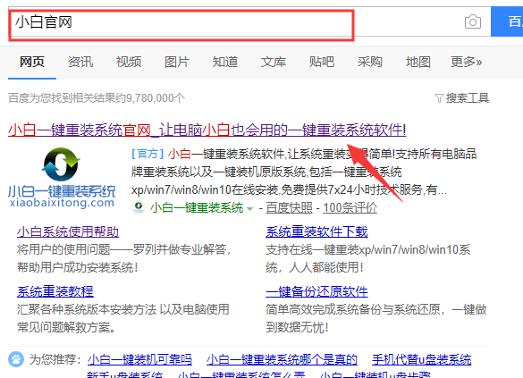Click the text 汇聚各种系统版本安装方法
Image resolution: width=523 pixels, height=378 pixels.
[x=87, y=310]
